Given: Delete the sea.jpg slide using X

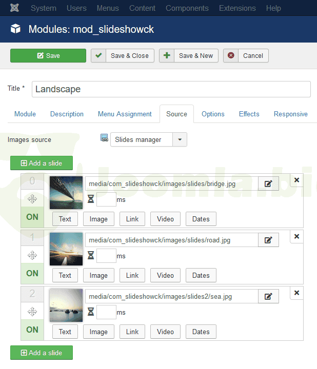Looking at the screenshot, I should tap(296, 293).
